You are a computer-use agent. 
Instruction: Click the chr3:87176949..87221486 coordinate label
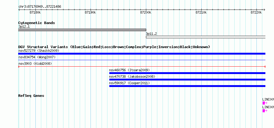point(40,7)
